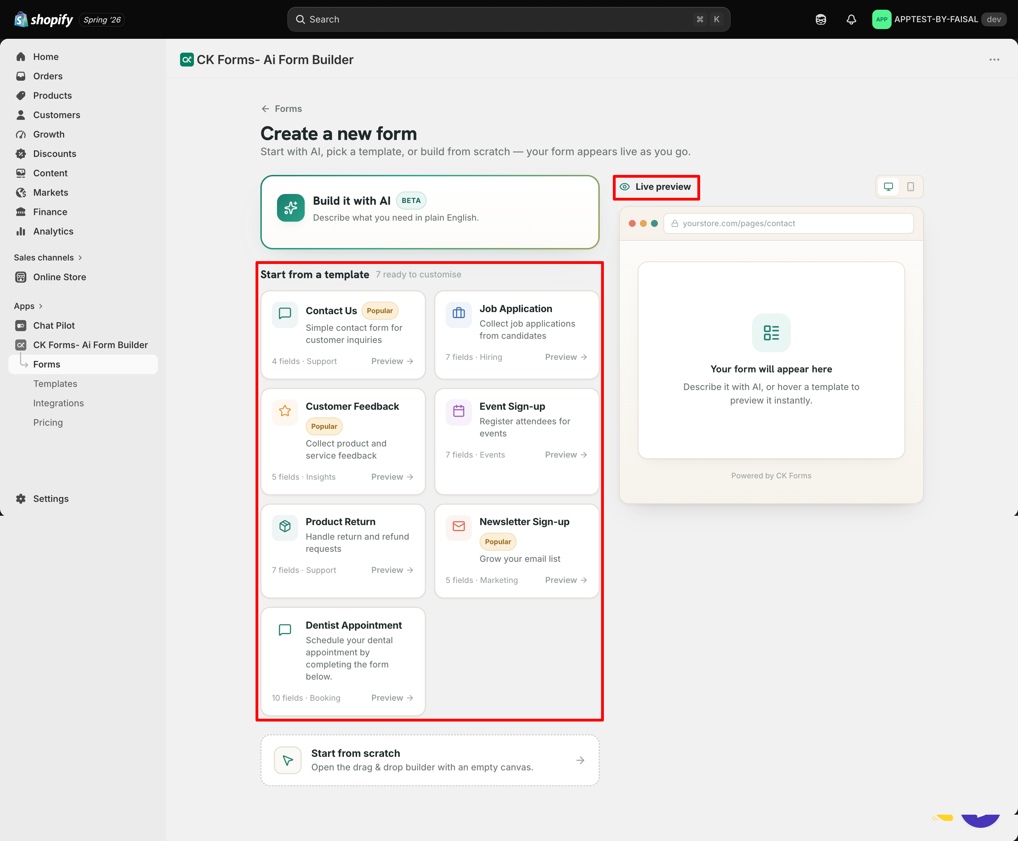Click the Contact Us chat bubble icon
Image resolution: width=1018 pixels, height=841 pixels.
click(285, 313)
